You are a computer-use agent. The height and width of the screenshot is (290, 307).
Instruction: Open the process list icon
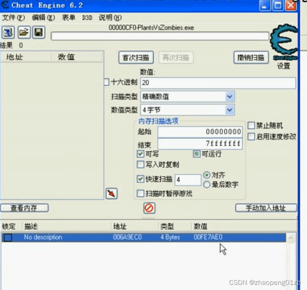8,32
